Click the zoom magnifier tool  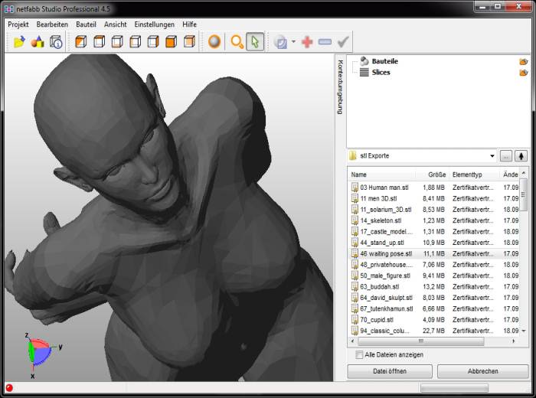tap(237, 42)
